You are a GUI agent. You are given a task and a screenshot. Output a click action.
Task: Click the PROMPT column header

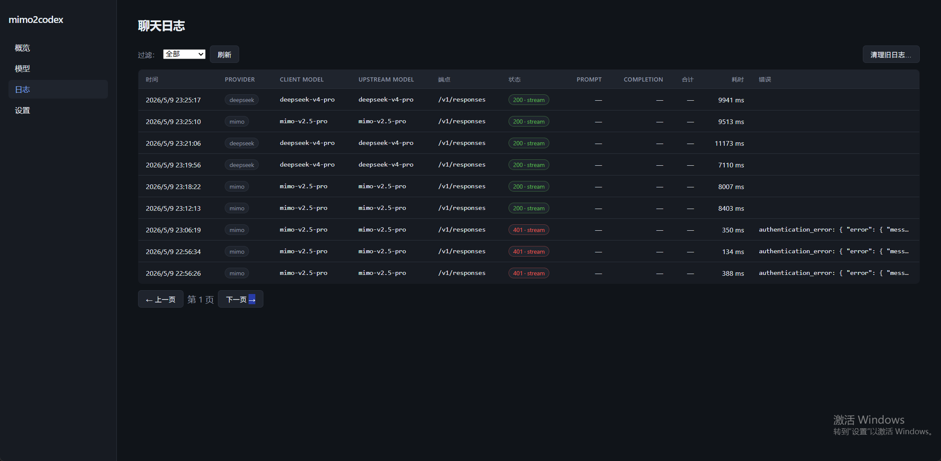[x=589, y=79]
